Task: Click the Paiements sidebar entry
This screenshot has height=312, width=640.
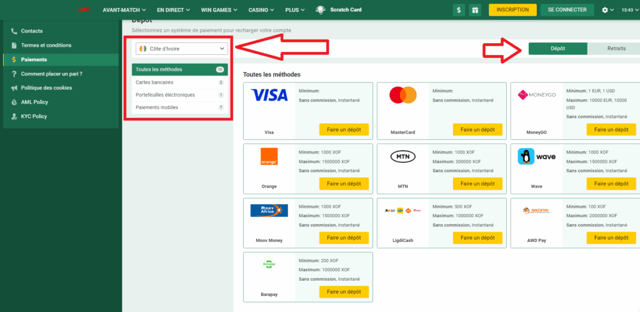Action: click(x=61, y=59)
